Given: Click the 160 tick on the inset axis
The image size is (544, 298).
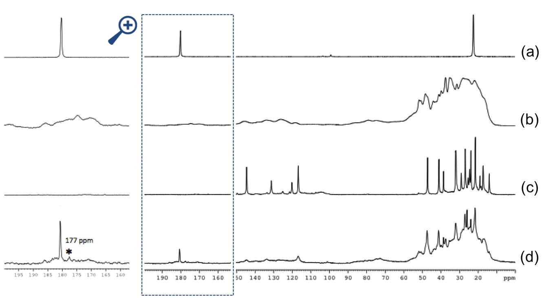Looking at the screenshot, I should [120, 275].
